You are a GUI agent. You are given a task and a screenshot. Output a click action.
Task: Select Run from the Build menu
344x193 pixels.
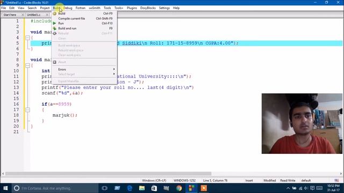point(85,23)
